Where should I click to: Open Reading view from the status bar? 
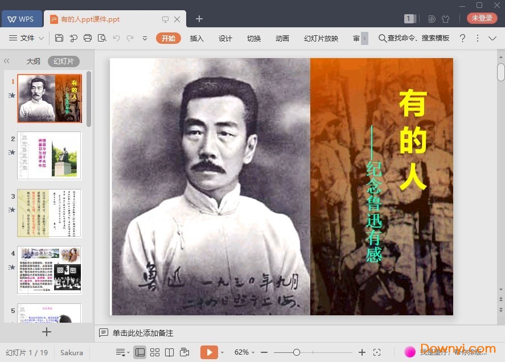coord(169,352)
